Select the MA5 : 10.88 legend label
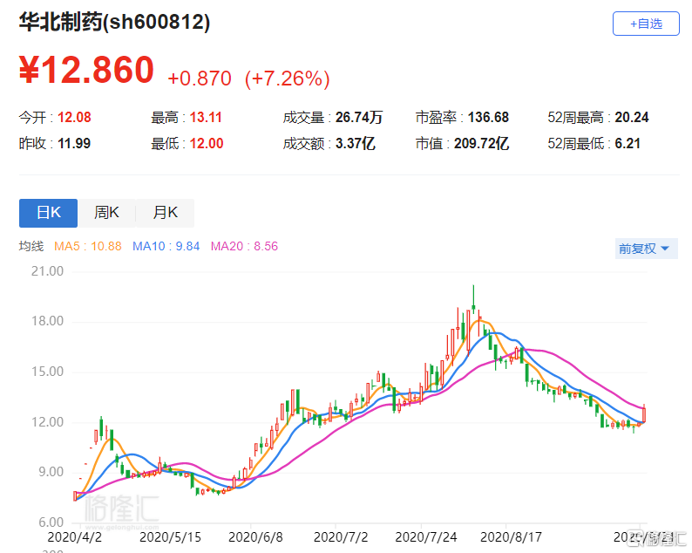 [x=88, y=247]
